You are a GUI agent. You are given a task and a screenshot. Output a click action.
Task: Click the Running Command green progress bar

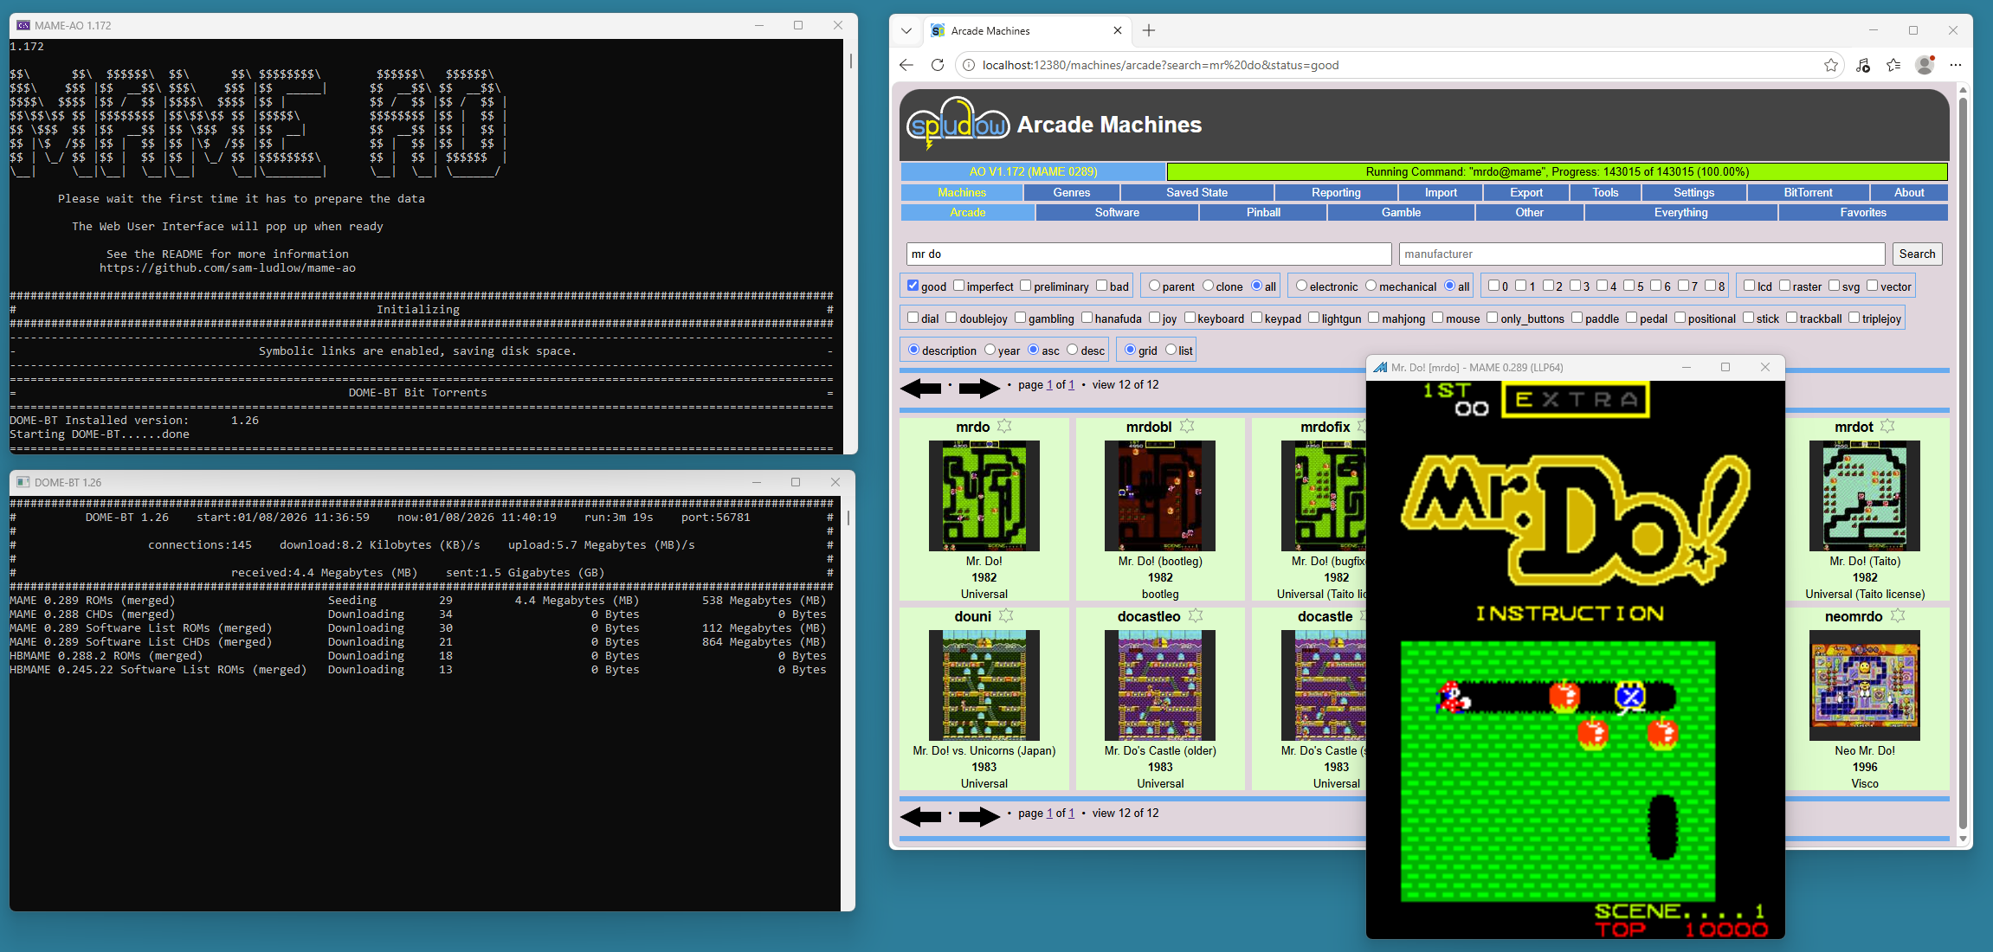pyautogui.click(x=1557, y=172)
